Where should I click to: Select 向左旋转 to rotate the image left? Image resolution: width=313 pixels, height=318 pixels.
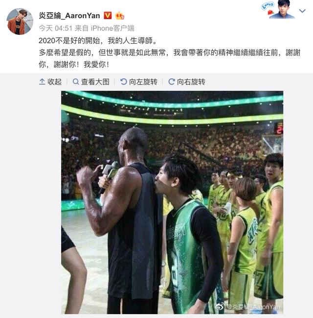(143, 82)
